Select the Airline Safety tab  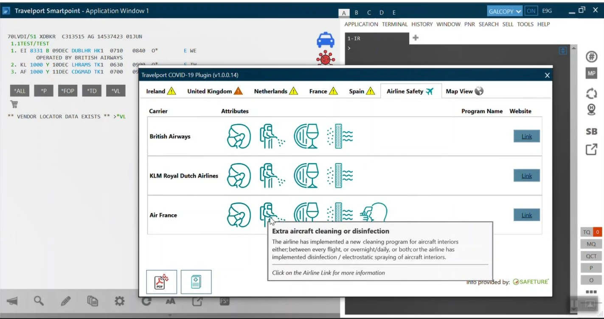point(410,91)
